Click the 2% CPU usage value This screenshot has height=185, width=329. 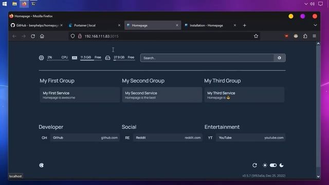point(58,57)
